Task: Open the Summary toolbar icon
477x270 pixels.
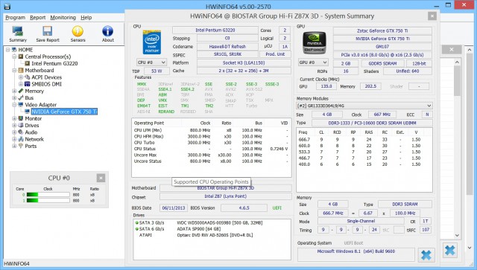Action: pyautogui.click(x=18, y=33)
